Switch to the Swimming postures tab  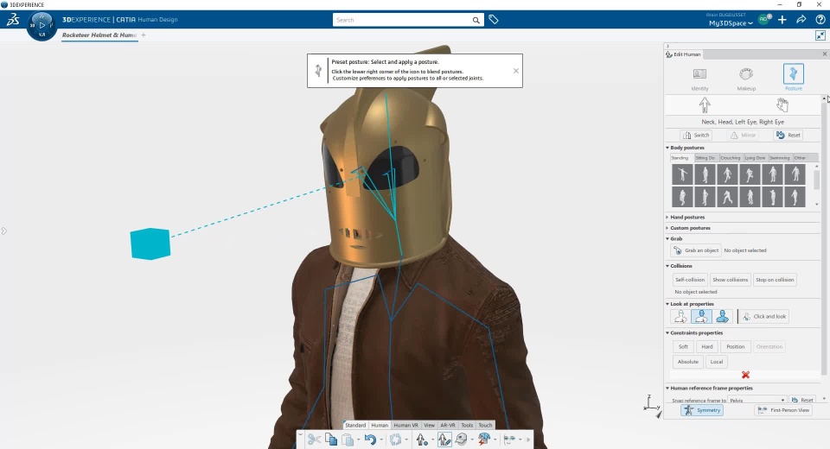coord(780,158)
